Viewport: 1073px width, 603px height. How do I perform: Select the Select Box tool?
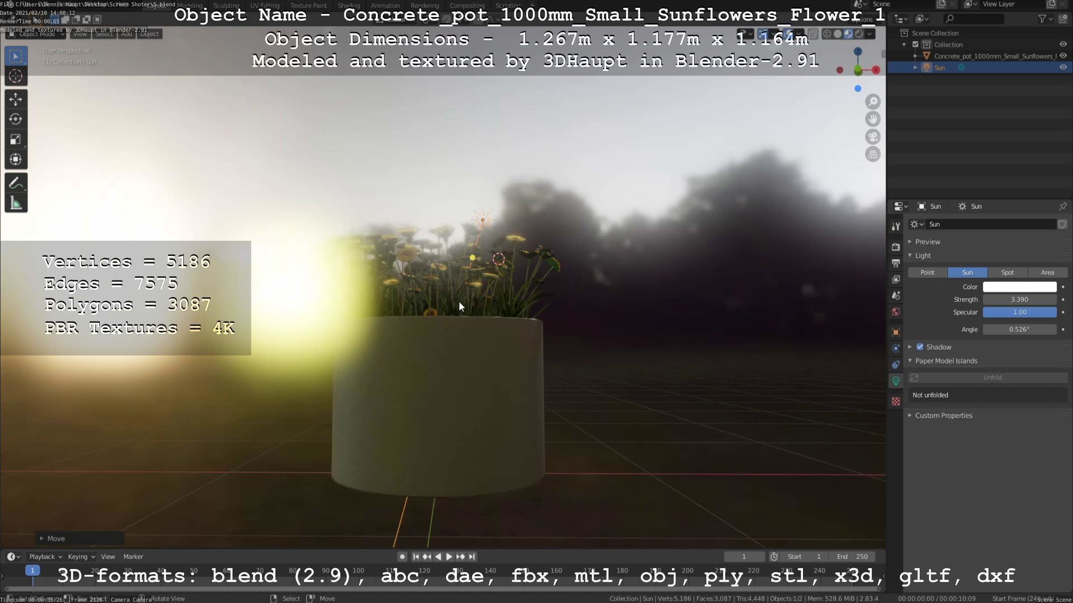point(16,56)
